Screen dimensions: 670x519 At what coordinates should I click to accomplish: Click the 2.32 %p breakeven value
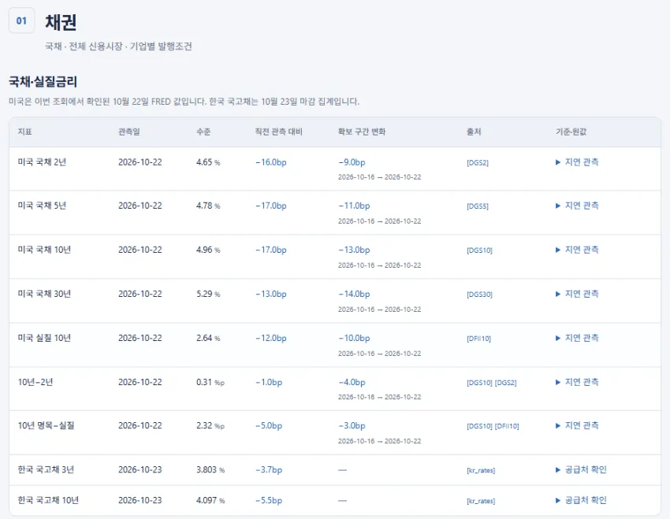click(x=210, y=425)
